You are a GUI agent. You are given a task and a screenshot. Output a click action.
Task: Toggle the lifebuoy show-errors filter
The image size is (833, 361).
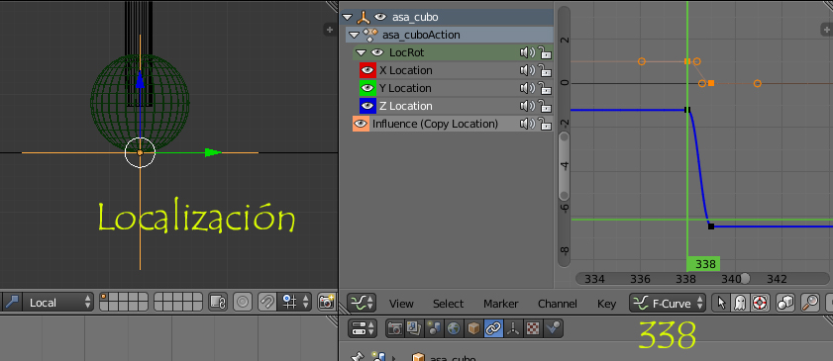[x=760, y=304]
